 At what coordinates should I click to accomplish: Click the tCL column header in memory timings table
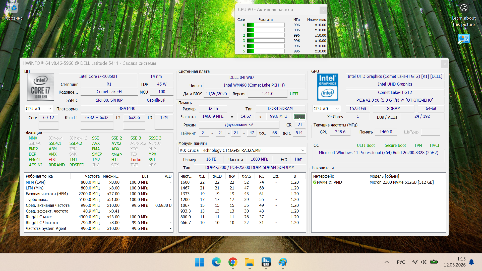point(202,176)
